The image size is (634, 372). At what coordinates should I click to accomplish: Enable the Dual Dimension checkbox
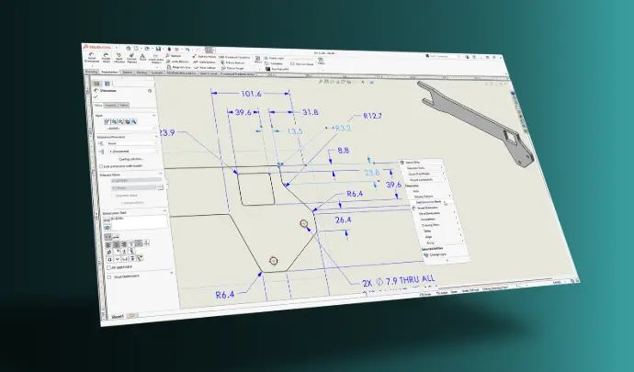(109, 277)
